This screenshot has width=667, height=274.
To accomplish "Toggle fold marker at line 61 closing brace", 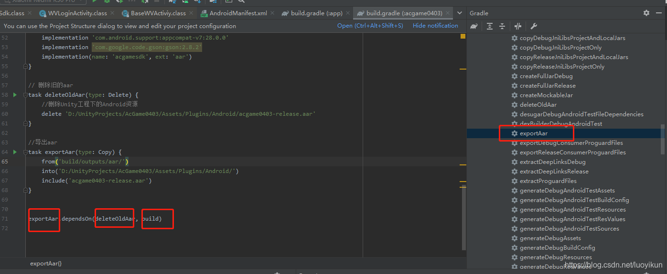I will coord(25,123).
